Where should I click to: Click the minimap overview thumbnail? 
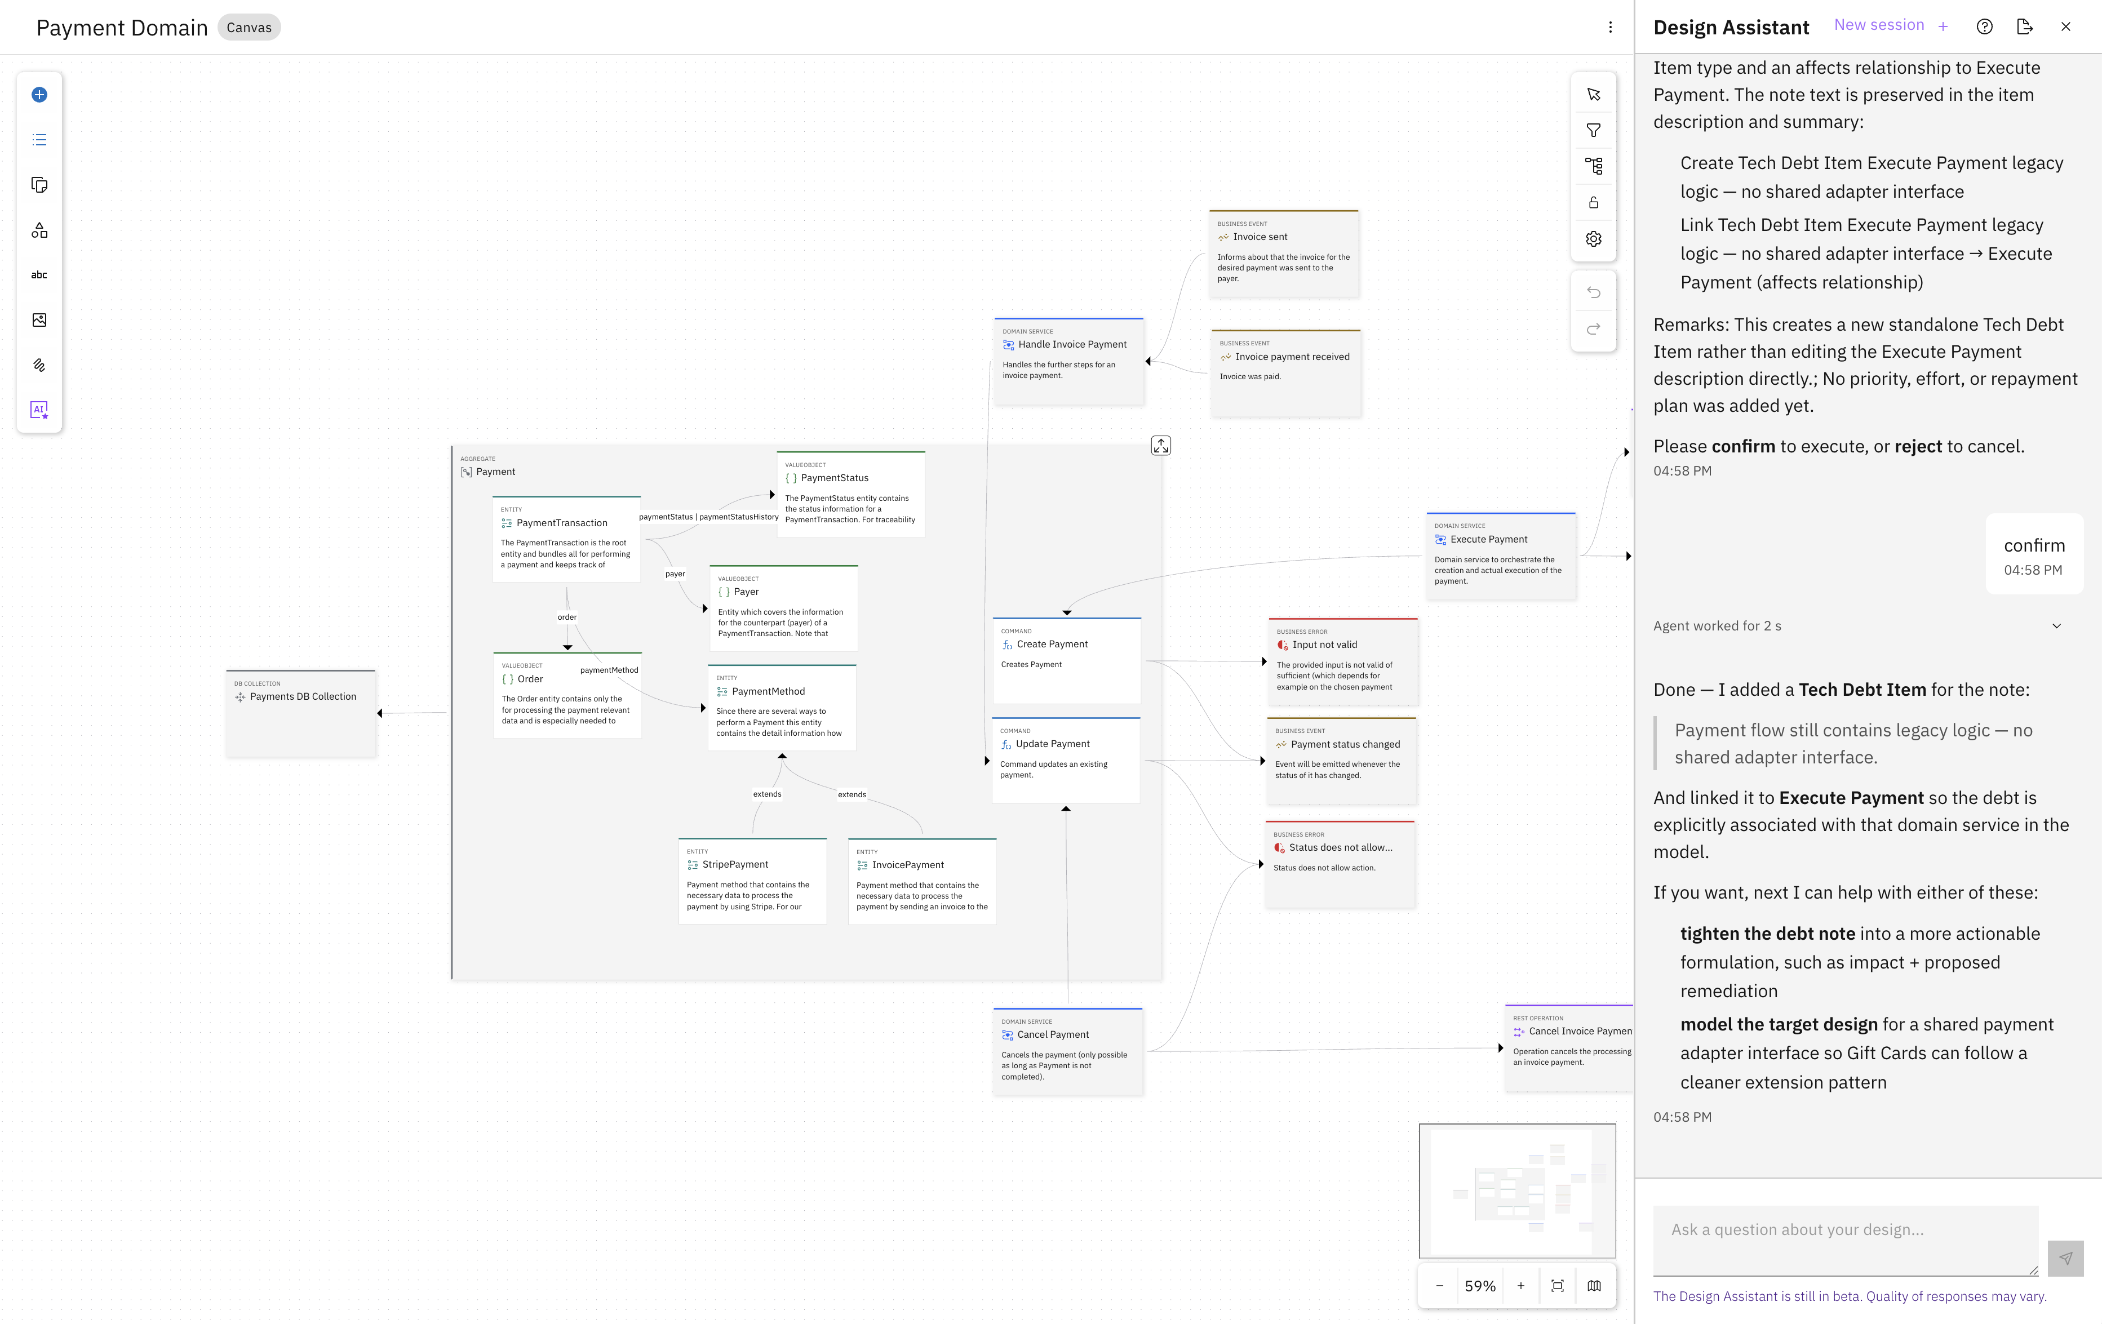(1517, 1190)
